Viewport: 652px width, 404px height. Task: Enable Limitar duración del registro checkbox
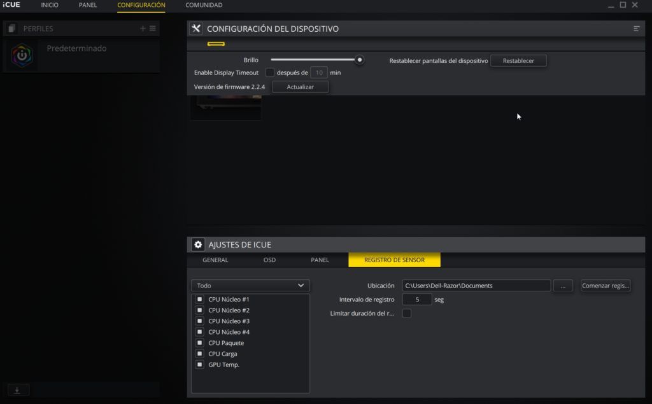click(x=407, y=314)
